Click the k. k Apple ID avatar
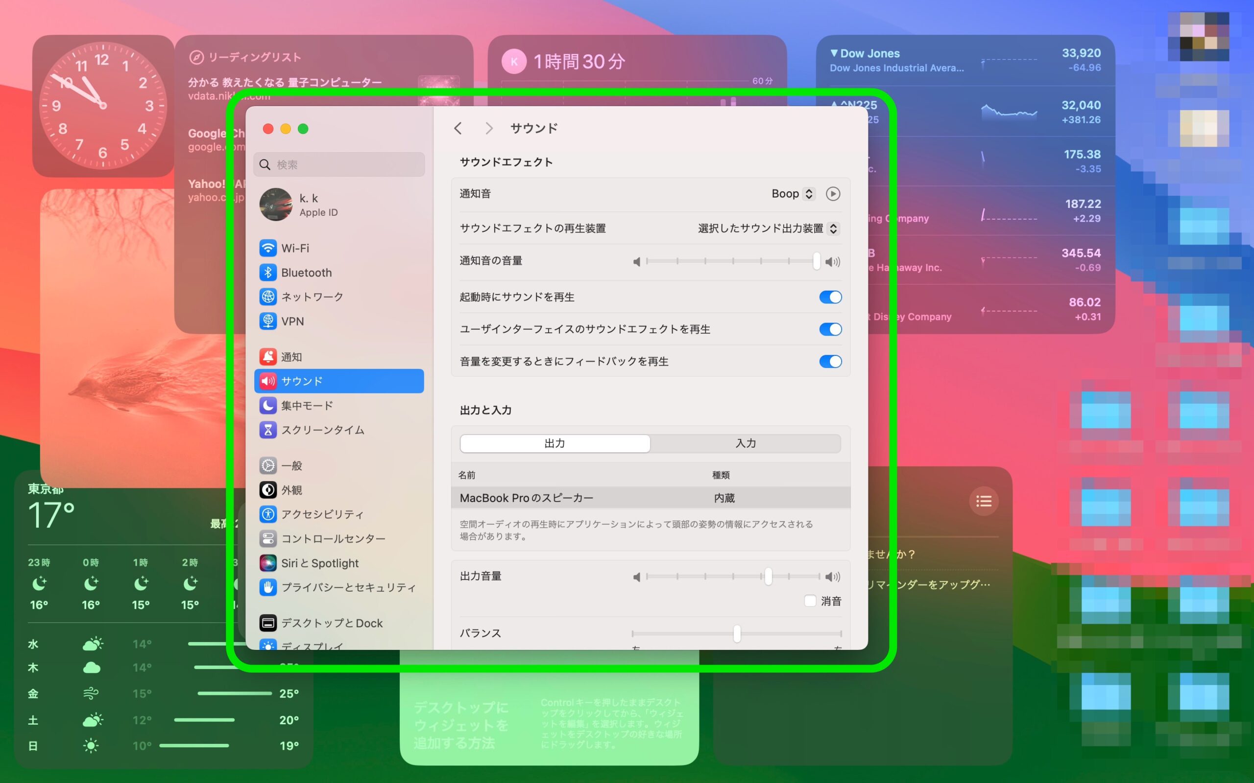The width and height of the screenshot is (1254, 783). coord(276,205)
